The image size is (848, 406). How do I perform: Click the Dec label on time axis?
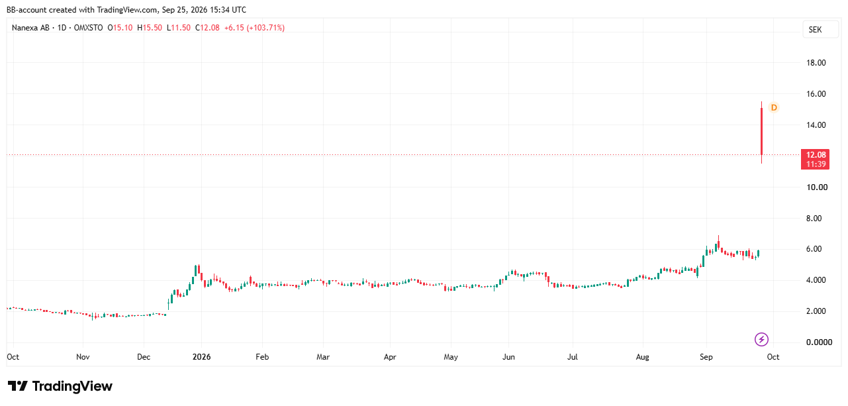(x=144, y=356)
